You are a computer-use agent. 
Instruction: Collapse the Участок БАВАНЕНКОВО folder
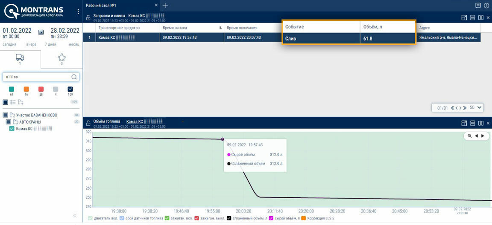[12, 115]
